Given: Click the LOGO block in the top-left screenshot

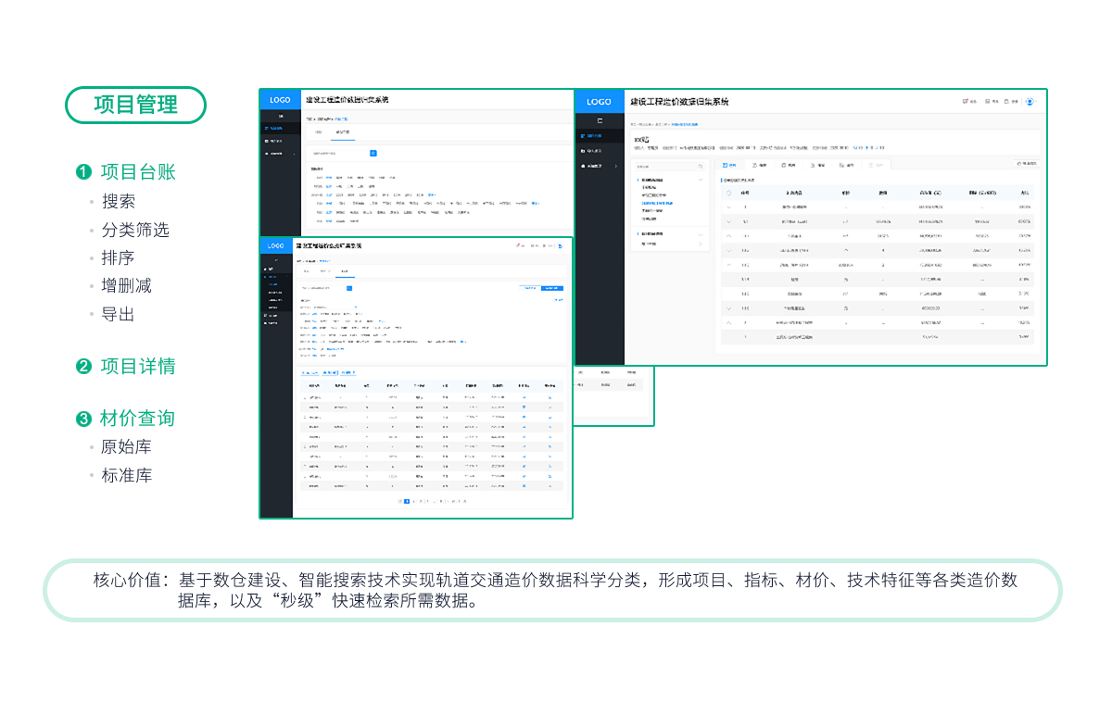Looking at the screenshot, I should 280,100.
